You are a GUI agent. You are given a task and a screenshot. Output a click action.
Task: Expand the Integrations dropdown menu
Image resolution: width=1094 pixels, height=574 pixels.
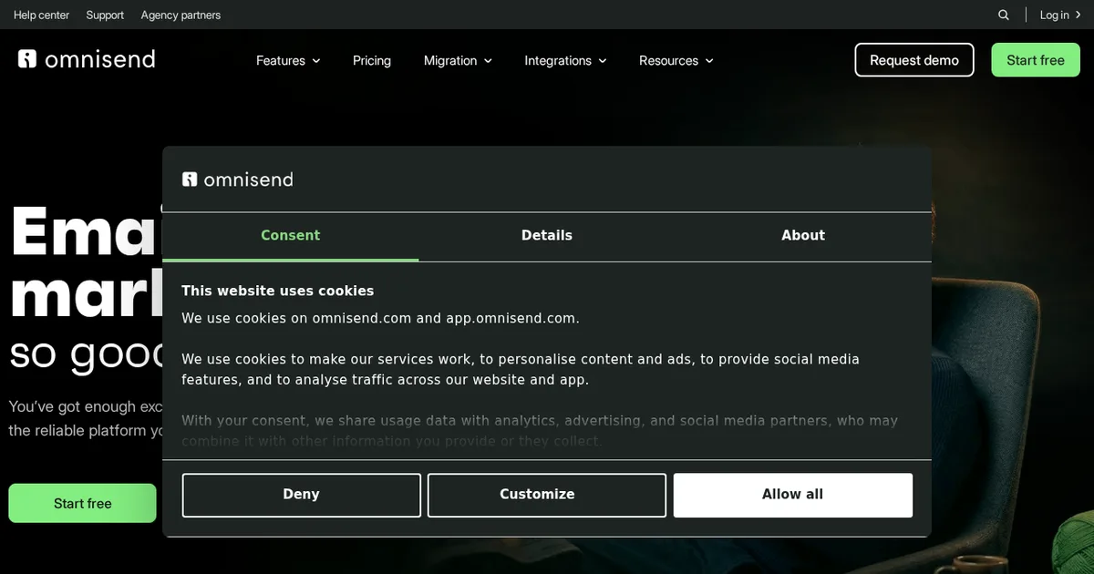click(x=565, y=60)
